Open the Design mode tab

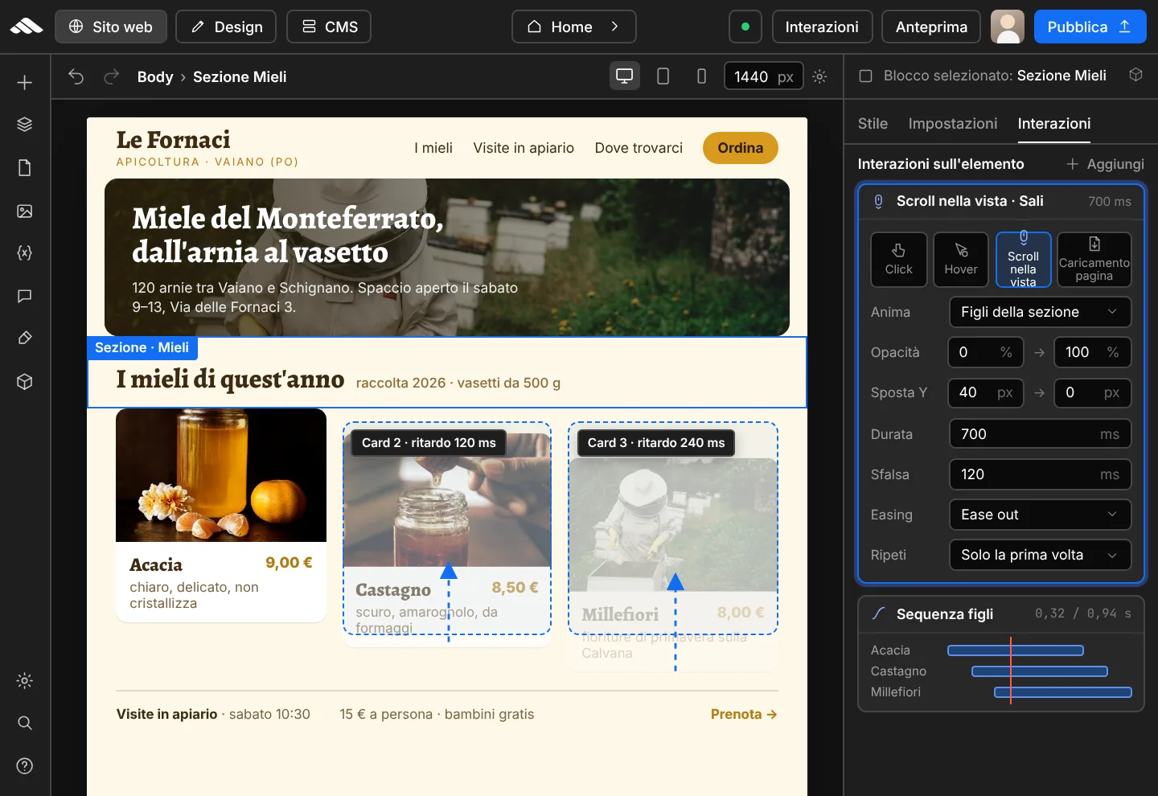click(226, 27)
